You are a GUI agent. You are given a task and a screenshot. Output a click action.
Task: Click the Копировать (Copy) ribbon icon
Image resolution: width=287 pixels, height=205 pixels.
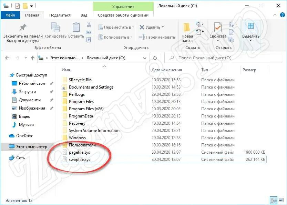[55, 28]
